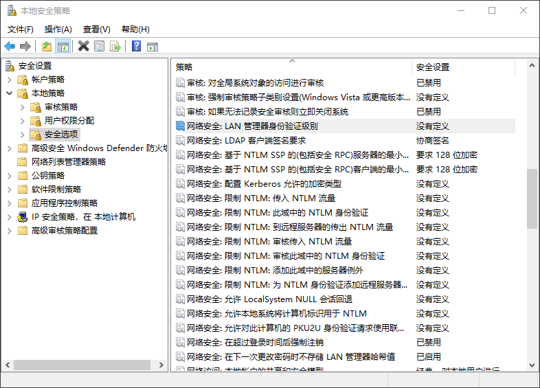
Task: Expand the 帐户策略 tree node
Action: [x=10, y=80]
